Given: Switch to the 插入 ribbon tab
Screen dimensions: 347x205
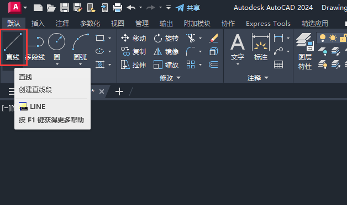Looking at the screenshot, I should coord(38,23).
